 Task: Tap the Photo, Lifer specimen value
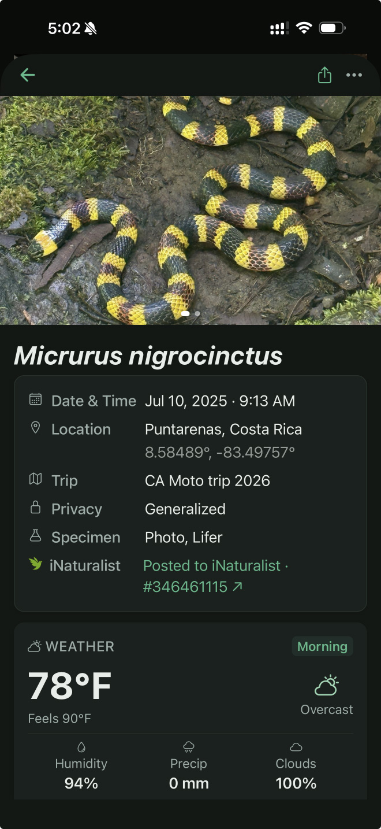[184, 537]
